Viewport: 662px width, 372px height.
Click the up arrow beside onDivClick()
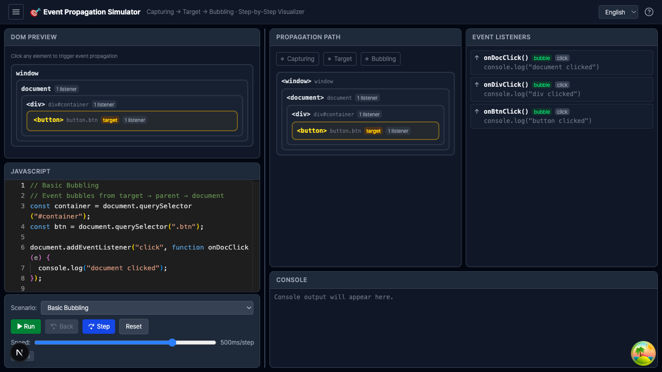477,85
